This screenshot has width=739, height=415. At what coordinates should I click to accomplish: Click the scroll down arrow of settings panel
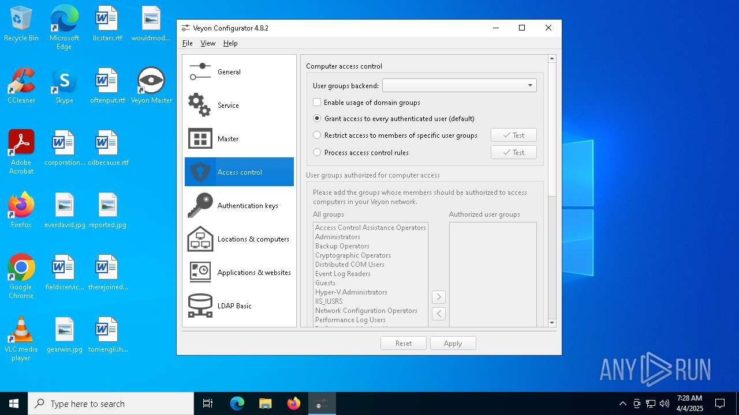(x=552, y=323)
